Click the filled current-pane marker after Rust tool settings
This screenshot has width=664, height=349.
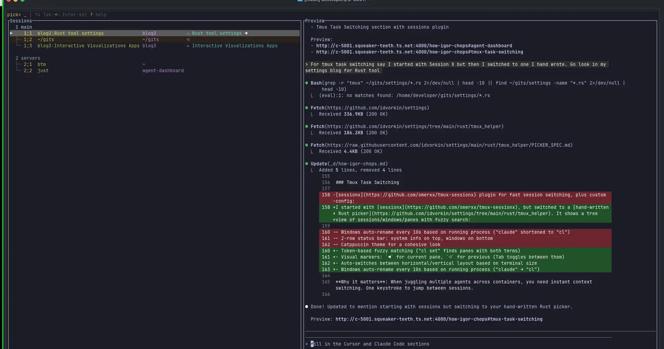click(246, 33)
